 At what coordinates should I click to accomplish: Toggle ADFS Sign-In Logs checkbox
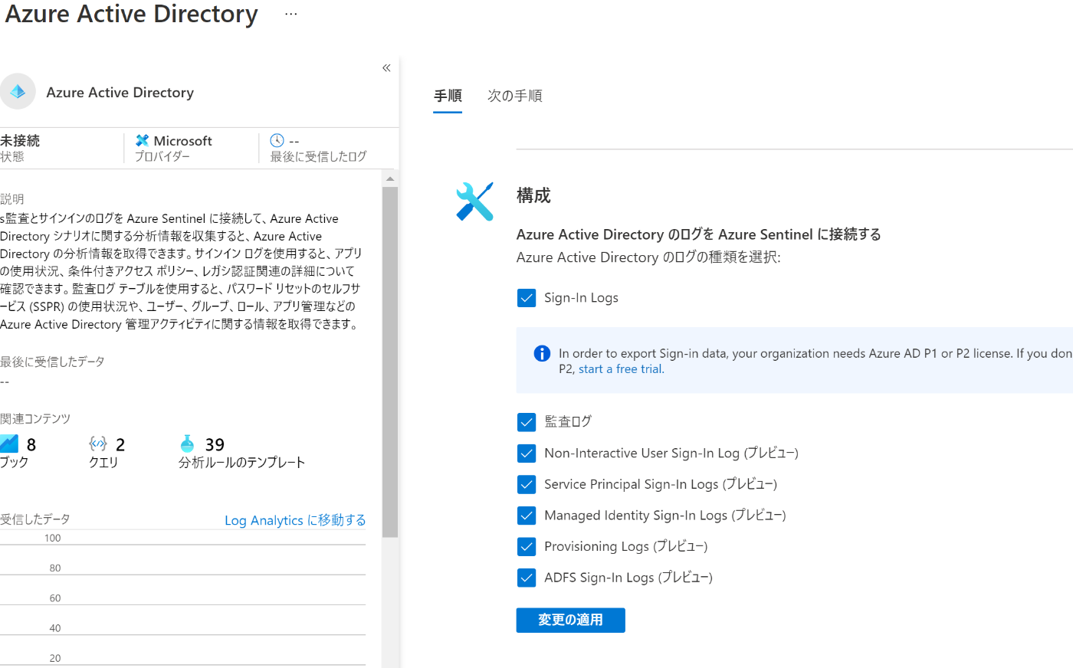(527, 578)
